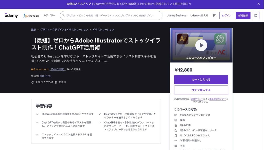Click 'ストックサイトにイラスト投稿するスキル' item
This screenshot has height=150, width=264.
point(67,136)
